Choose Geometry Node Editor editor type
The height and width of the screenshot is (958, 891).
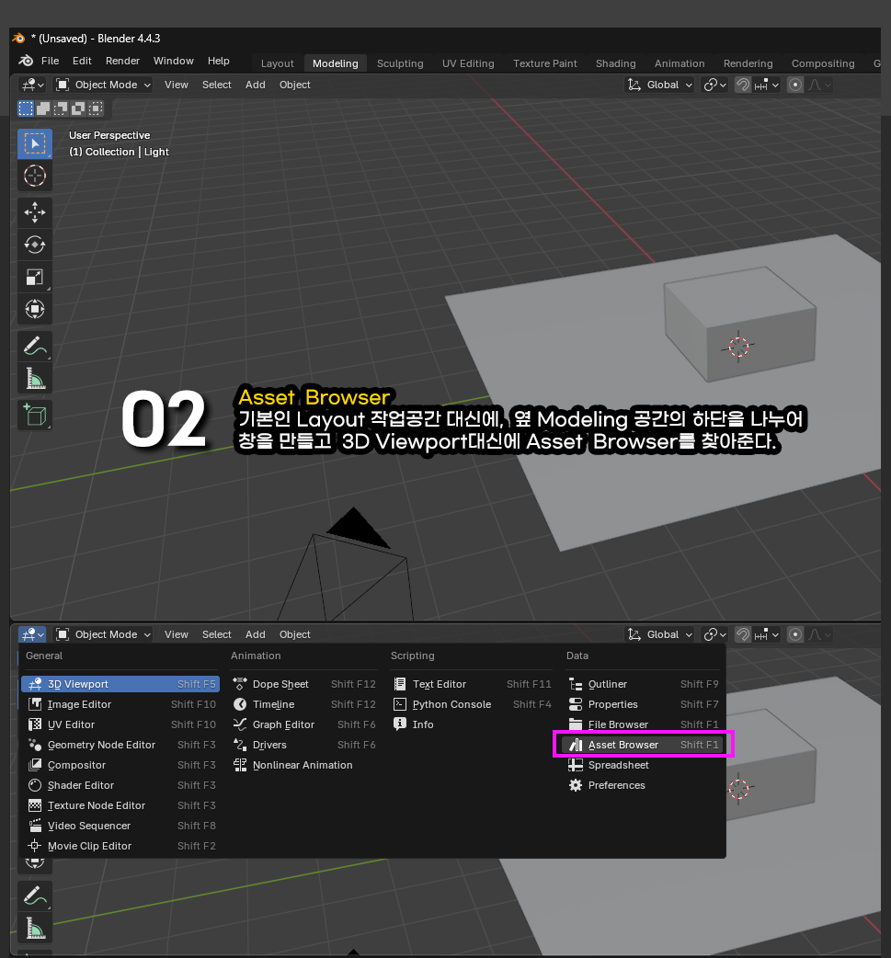coord(120,745)
